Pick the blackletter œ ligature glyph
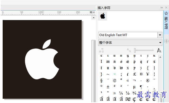Viewport: 169px width, 103px height. pos(128,62)
